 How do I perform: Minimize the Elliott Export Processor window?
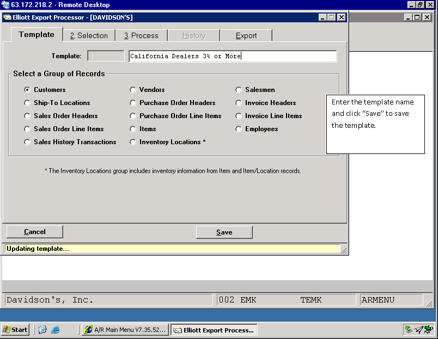pyautogui.click(x=323, y=17)
